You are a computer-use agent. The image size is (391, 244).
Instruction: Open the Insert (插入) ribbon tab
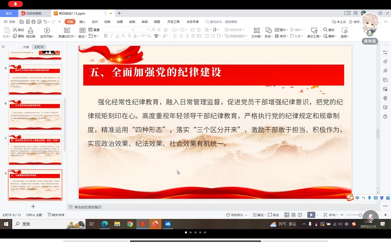click(x=83, y=22)
